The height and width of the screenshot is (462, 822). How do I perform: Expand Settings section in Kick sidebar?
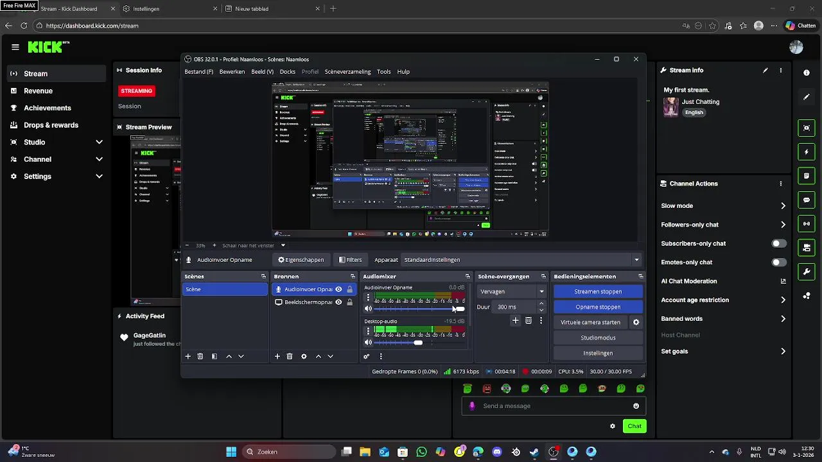click(x=99, y=176)
